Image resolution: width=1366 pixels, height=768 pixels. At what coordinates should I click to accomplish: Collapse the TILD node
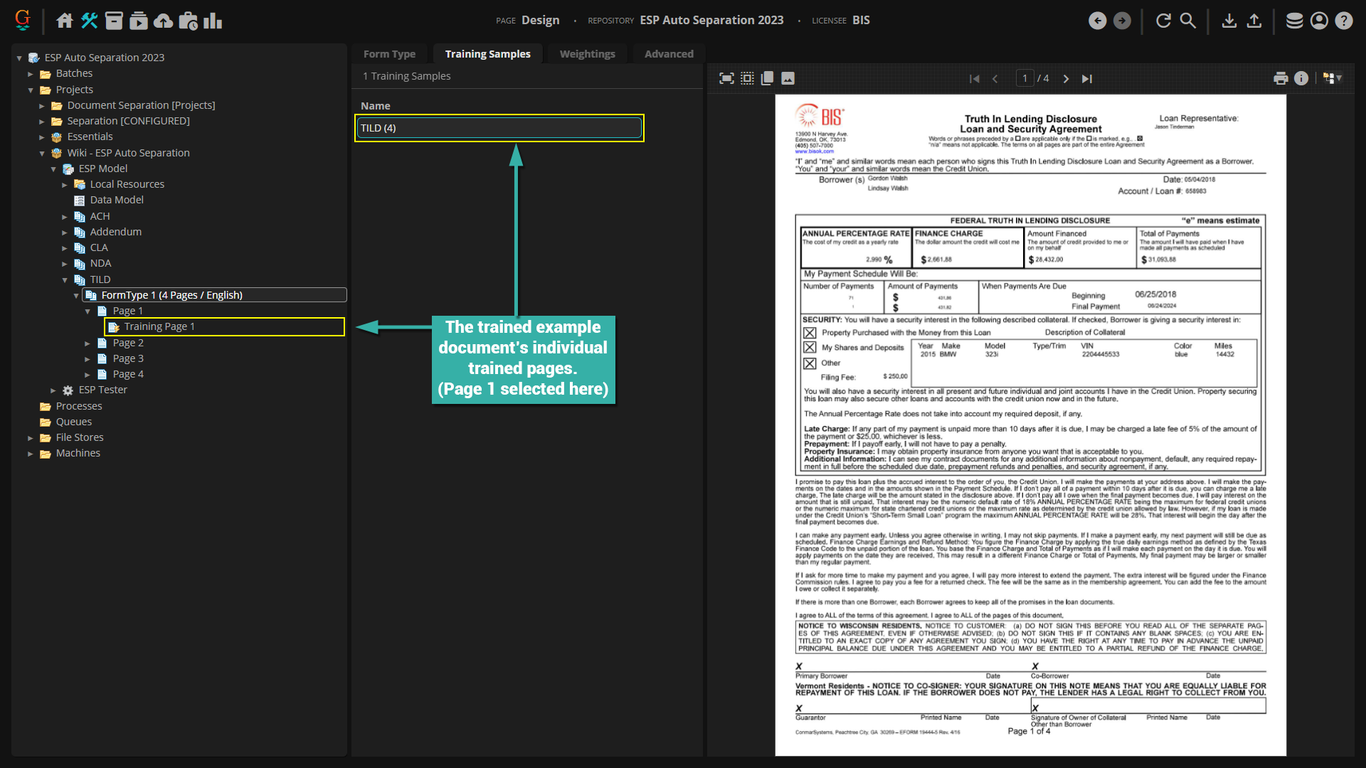[x=65, y=280]
